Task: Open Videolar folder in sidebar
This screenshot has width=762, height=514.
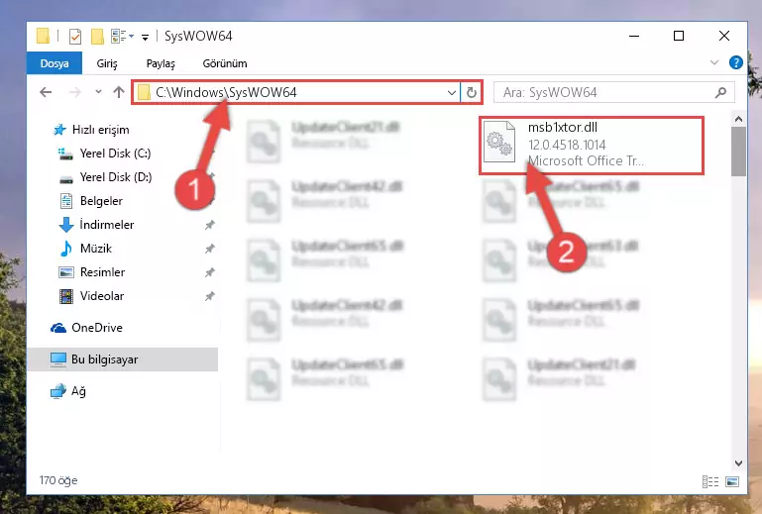Action: [x=91, y=296]
